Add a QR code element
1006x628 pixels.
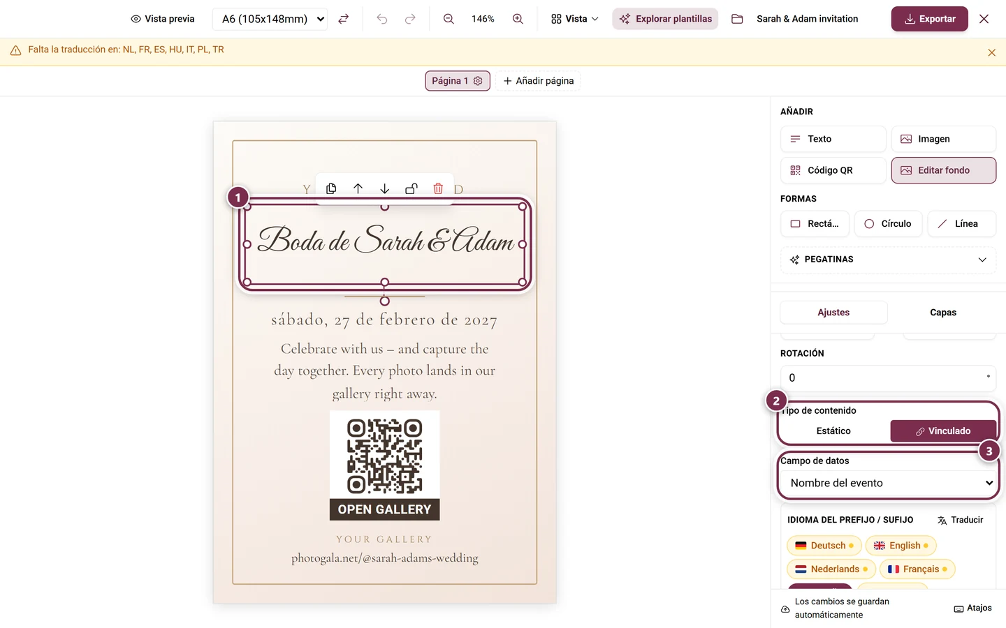point(833,170)
